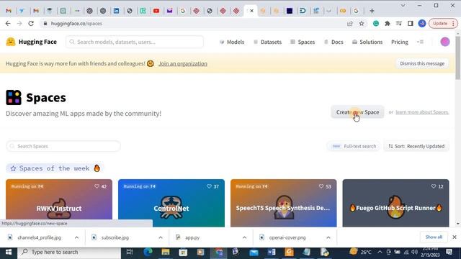The height and width of the screenshot is (259, 461).
Task: Open the tab search dropdown arrow
Action: pyautogui.click(x=403, y=5)
